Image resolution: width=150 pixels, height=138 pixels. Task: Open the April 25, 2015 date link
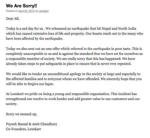coord(26,11)
